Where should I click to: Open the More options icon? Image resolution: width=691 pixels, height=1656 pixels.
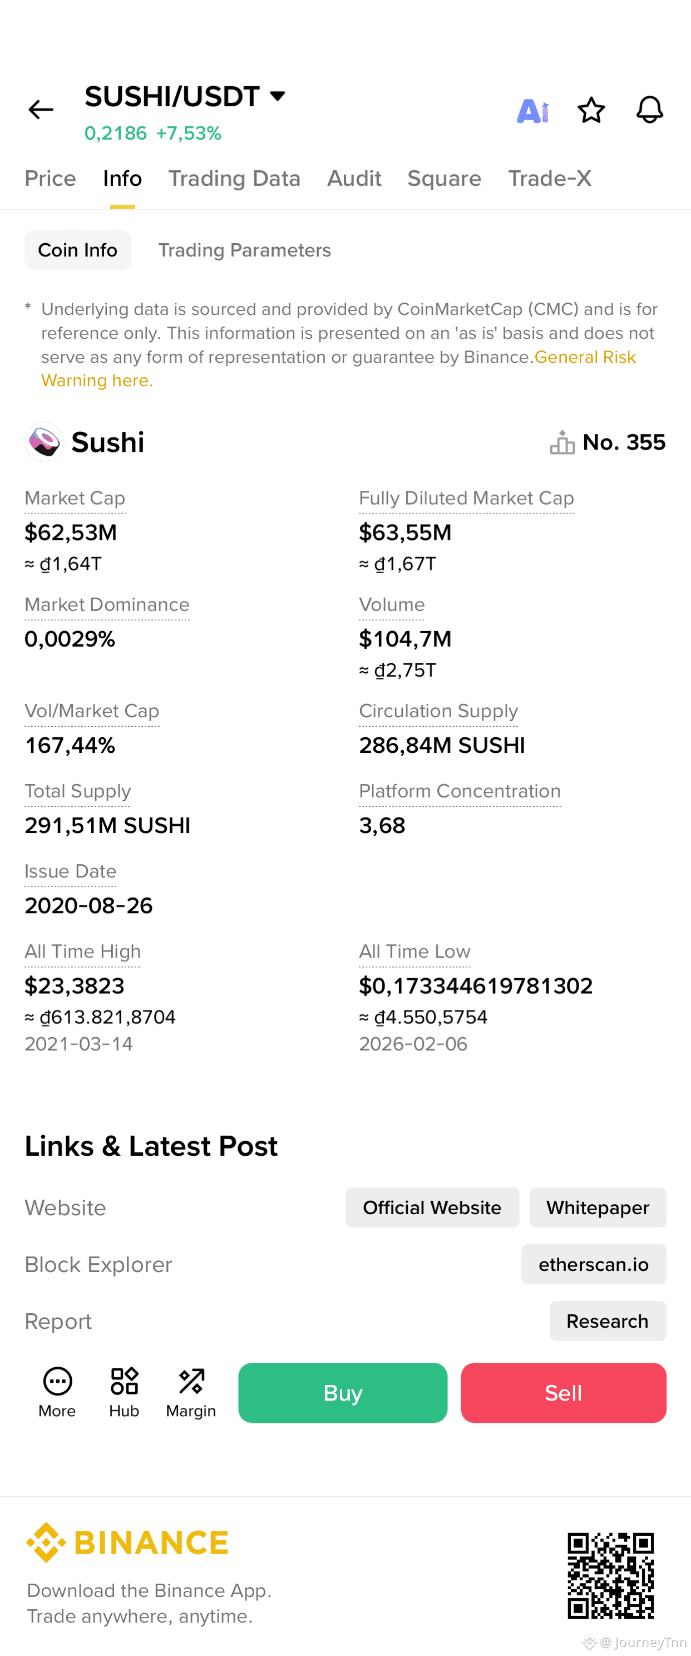point(57,1392)
